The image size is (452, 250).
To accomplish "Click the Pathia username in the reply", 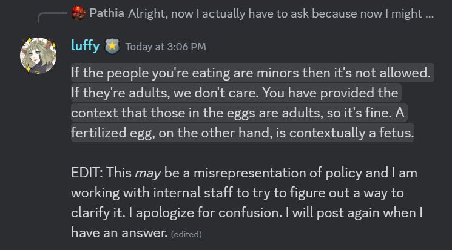I will (x=107, y=12).
